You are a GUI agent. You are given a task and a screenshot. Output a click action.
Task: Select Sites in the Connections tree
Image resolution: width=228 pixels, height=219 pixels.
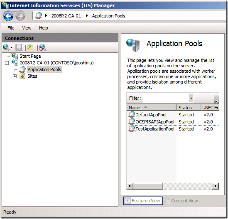[x=32, y=76]
